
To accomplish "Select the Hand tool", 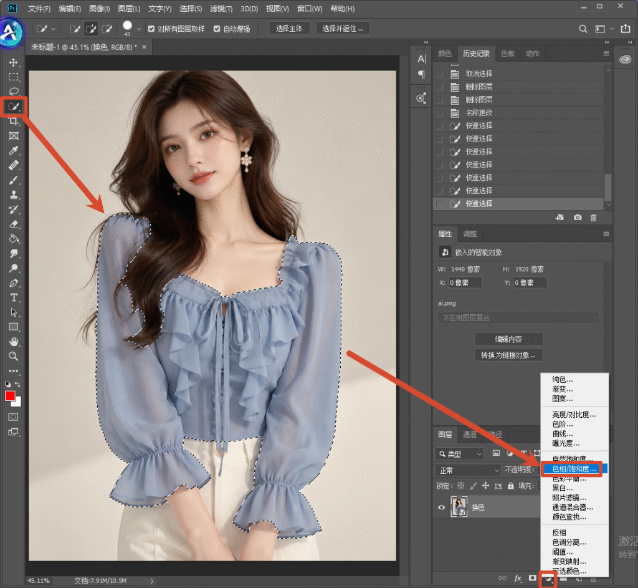I will point(14,342).
